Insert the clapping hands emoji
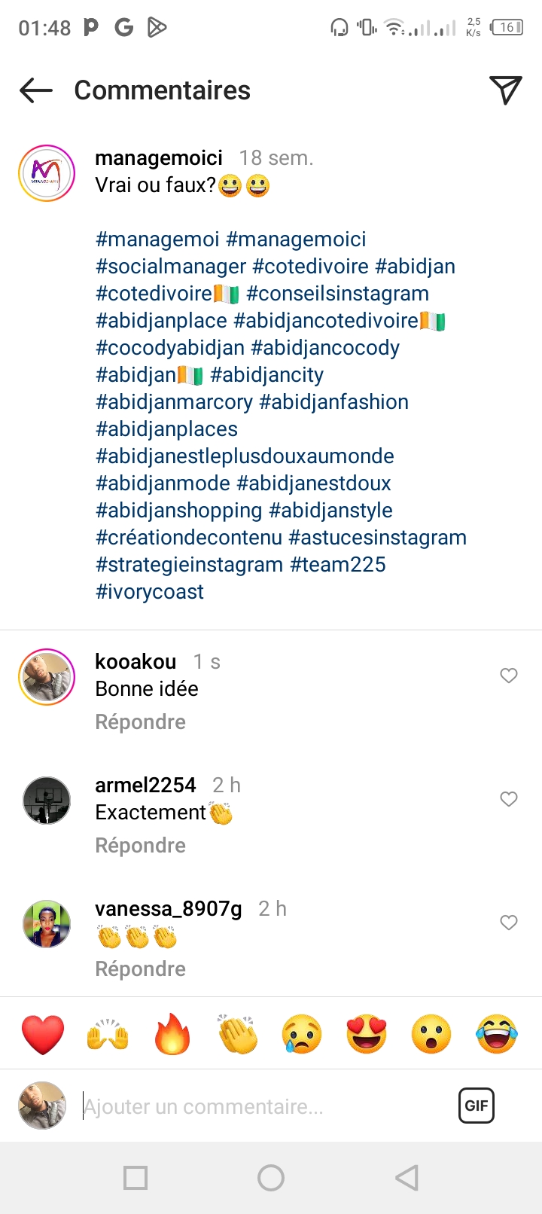This screenshot has height=1214, width=542. 237,1034
